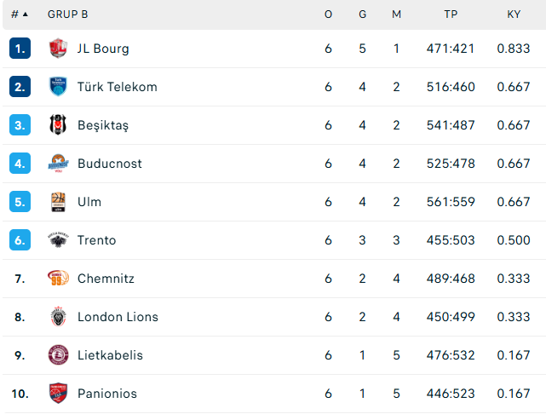The width and height of the screenshot is (546, 420).
Task: Click the Buducnost team logo
Action: click(x=58, y=164)
